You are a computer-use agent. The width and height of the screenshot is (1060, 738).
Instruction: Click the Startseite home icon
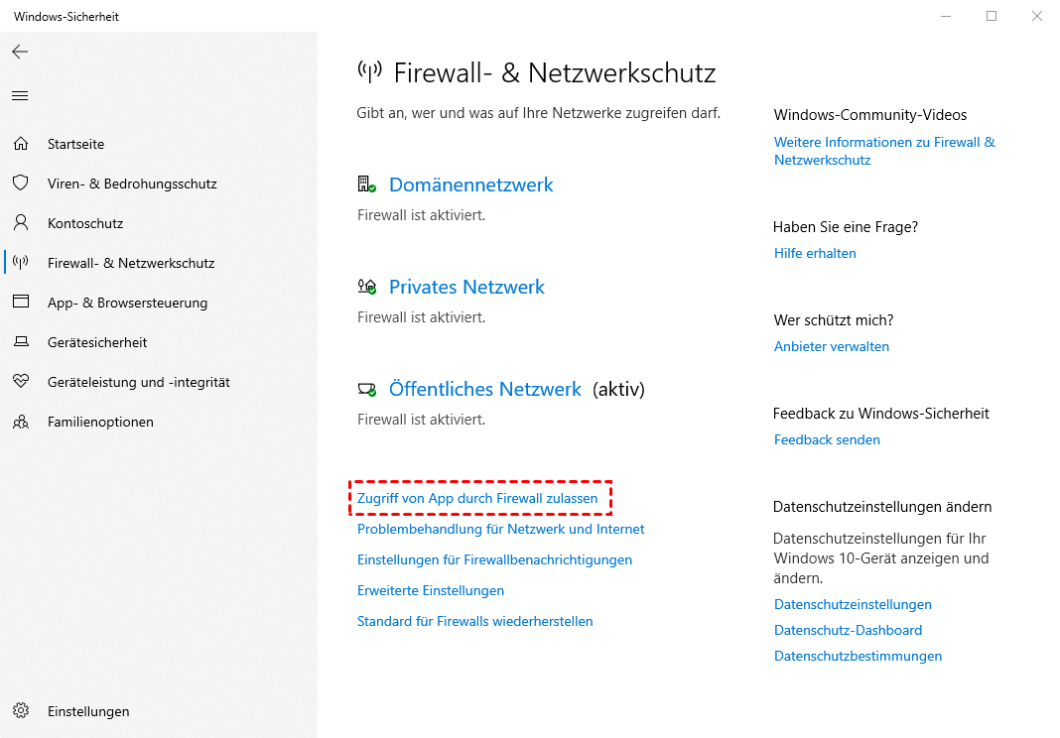click(x=20, y=144)
